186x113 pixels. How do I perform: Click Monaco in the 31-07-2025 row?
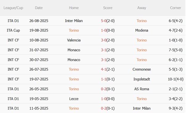pyautogui.click(x=74, y=50)
